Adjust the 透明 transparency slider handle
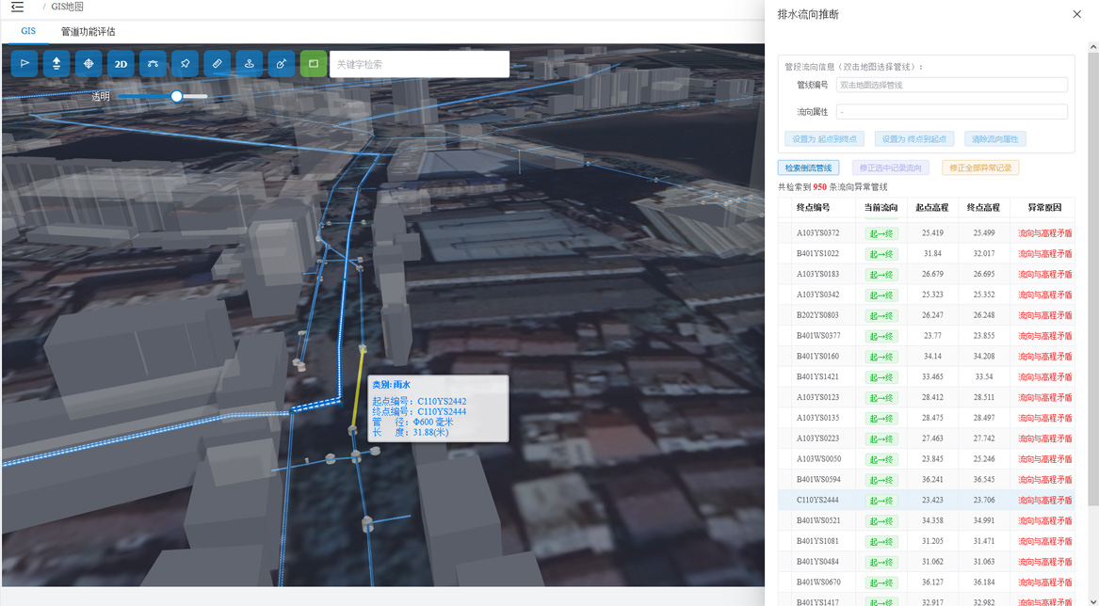Viewport: 1099px width, 606px height. click(177, 96)
